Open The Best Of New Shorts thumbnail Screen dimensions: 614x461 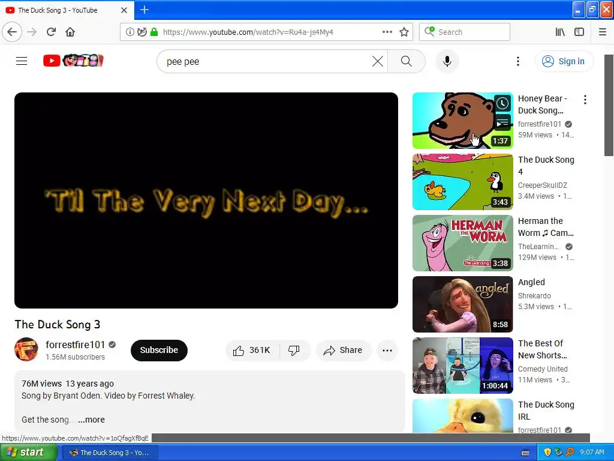462,366
